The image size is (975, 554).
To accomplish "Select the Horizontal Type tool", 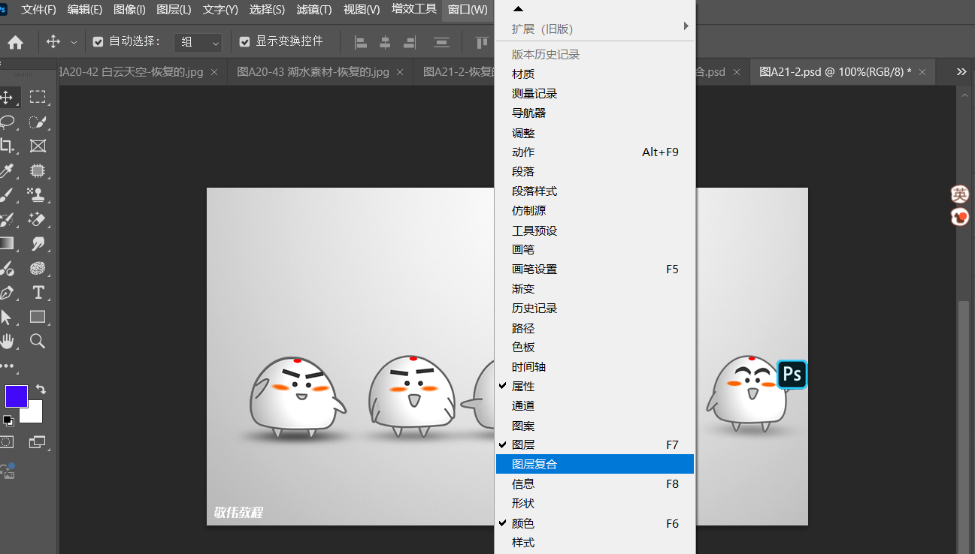I will coord(38,292).
